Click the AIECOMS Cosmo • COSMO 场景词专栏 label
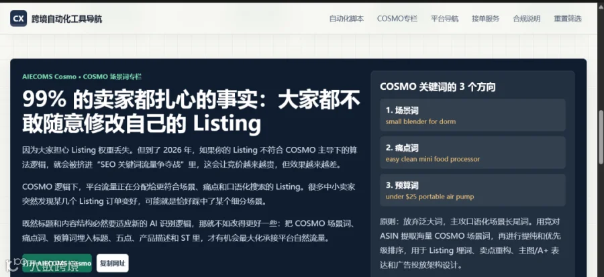Viewport: 604px width, 277px height. [82, 76]
